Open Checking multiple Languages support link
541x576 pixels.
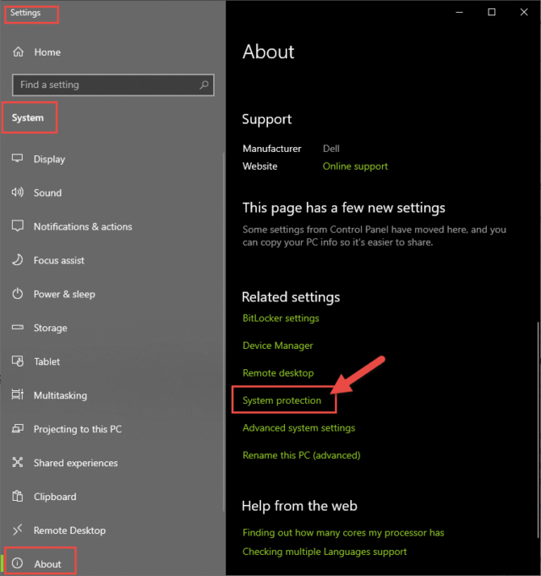[x=325, y=552]
